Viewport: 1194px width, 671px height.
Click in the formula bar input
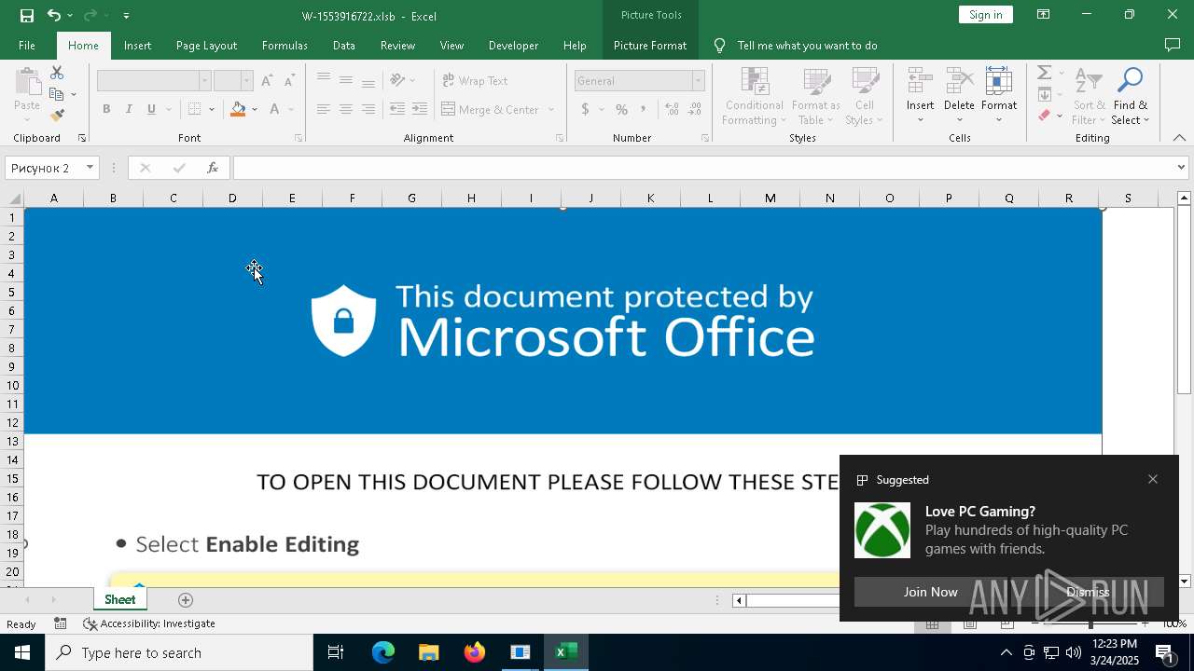pyautogui.click(x=703, y=168)
